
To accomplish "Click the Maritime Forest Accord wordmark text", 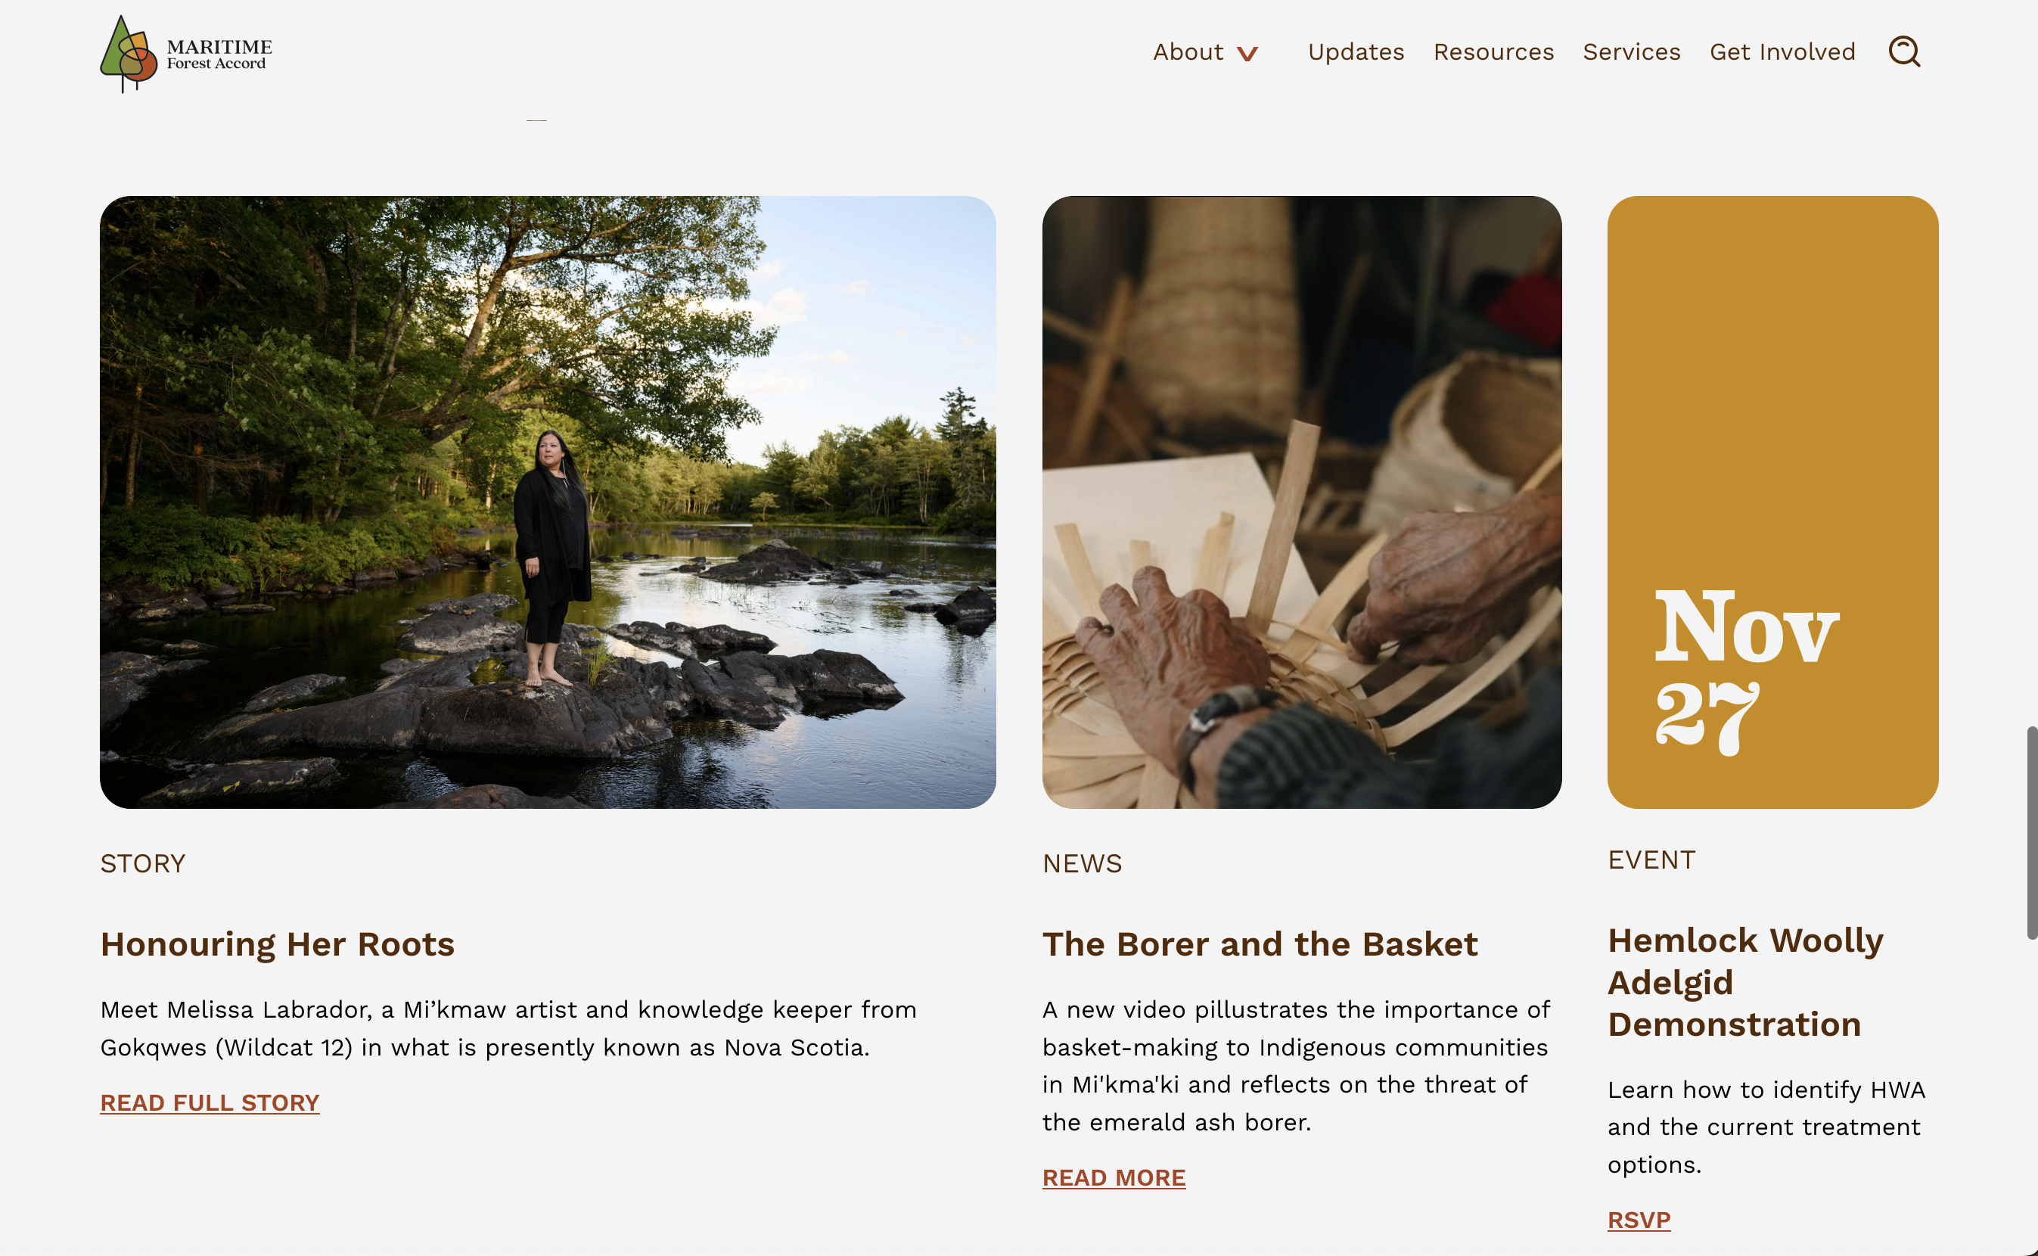I will 219,54.
